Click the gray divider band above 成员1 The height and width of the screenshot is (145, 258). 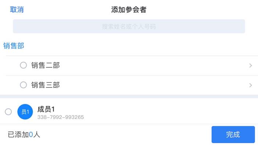[x=129, y=97]
